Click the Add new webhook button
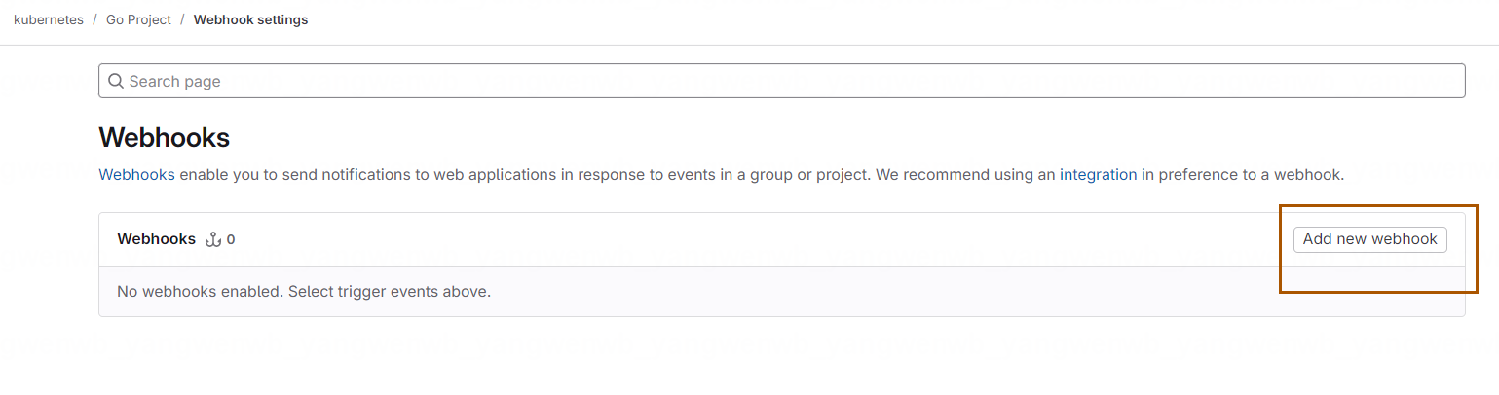This screenshot has height=395, width=1499. click(x=1369, y=239)
